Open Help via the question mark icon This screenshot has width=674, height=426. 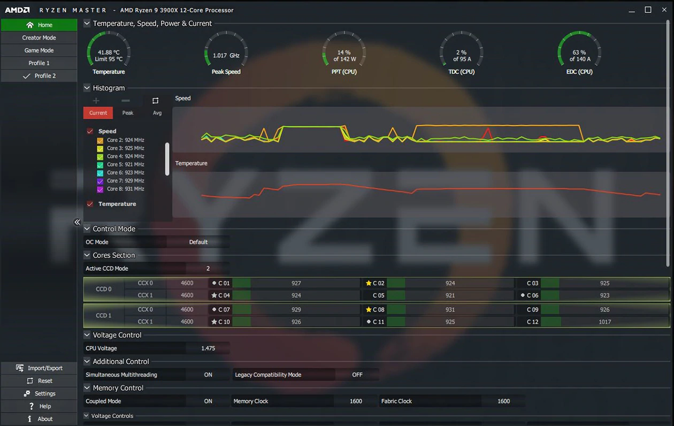click(32, 406)
